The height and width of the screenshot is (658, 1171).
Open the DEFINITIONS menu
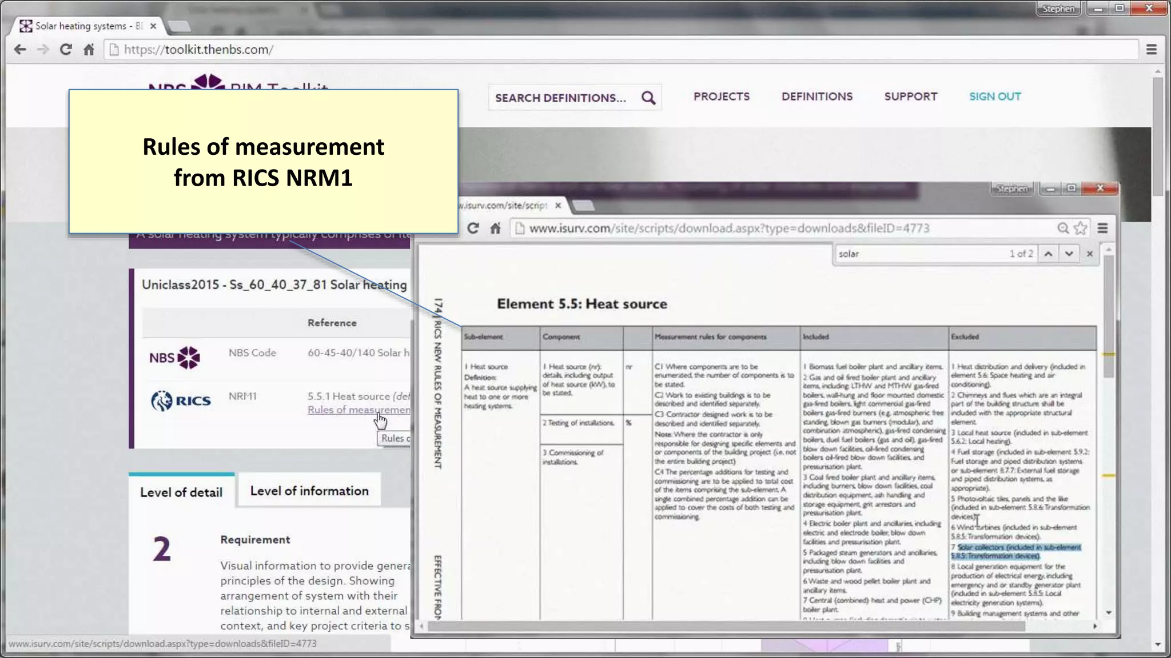817,97
